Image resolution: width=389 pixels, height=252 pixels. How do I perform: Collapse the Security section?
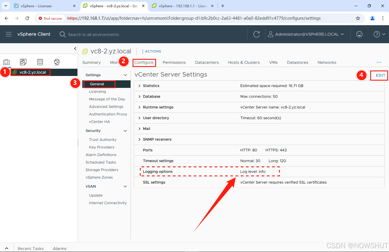click(125, 131)
